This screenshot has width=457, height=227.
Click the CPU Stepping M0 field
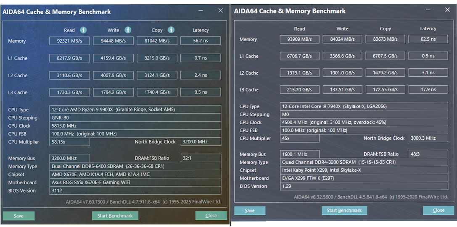point(364,115)
